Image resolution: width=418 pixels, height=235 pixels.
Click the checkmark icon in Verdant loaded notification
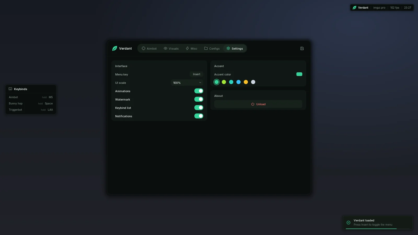pyautogui.click(x=349, y=223)
